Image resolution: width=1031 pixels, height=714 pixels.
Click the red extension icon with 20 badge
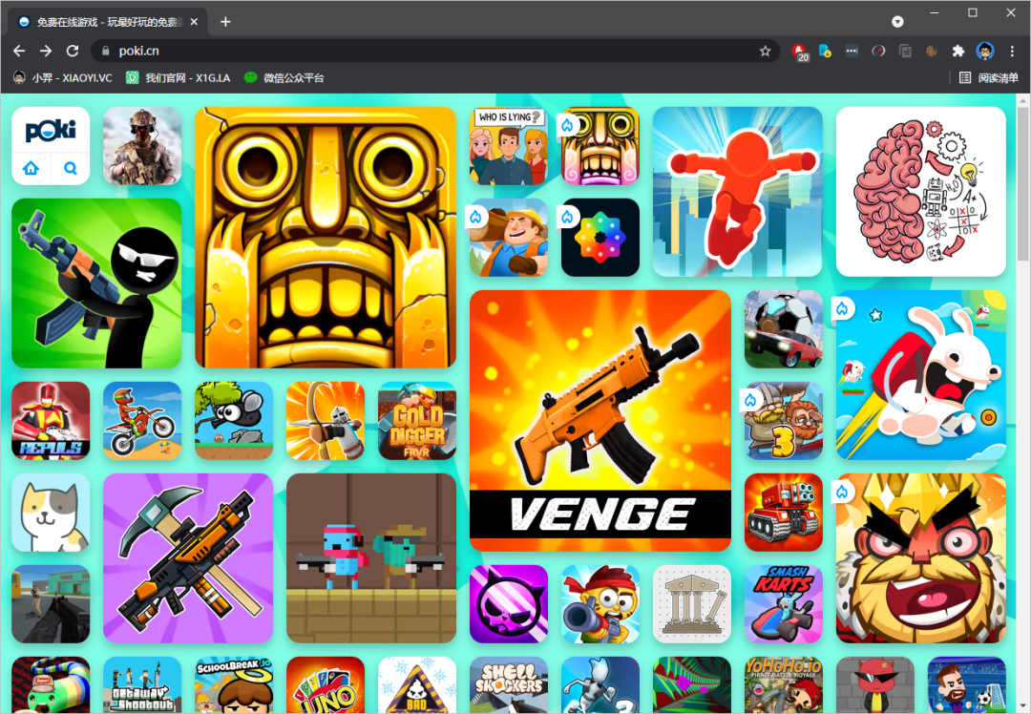click(x=800, y=52)
